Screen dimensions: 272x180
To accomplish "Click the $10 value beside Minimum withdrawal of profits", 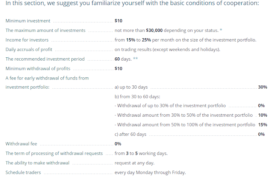I will [119, 68].
